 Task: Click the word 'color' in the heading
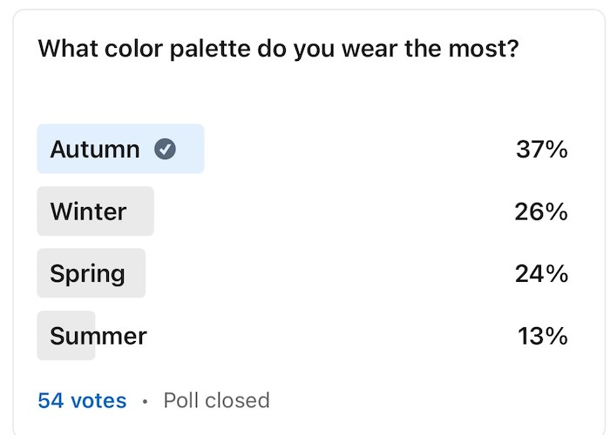(x=134, y=49)
